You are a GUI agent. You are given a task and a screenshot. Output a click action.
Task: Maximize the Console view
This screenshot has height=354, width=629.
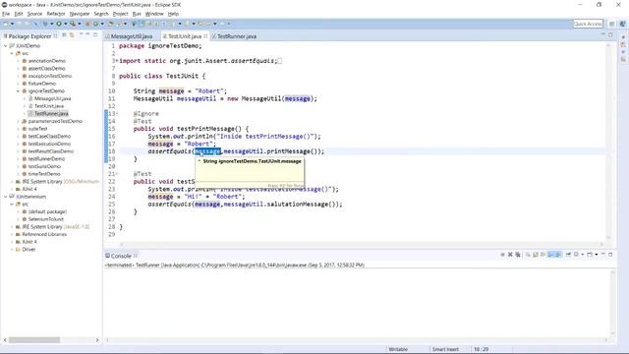(610, 255)
